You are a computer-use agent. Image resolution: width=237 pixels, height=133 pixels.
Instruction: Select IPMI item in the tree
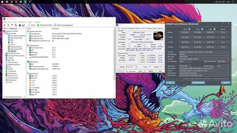11,42
